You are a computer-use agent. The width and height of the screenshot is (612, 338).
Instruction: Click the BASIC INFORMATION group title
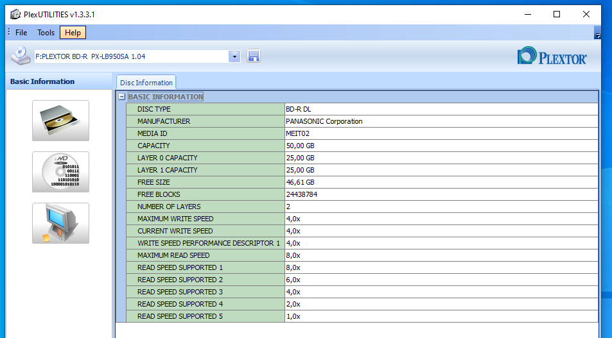click(166, 97)
